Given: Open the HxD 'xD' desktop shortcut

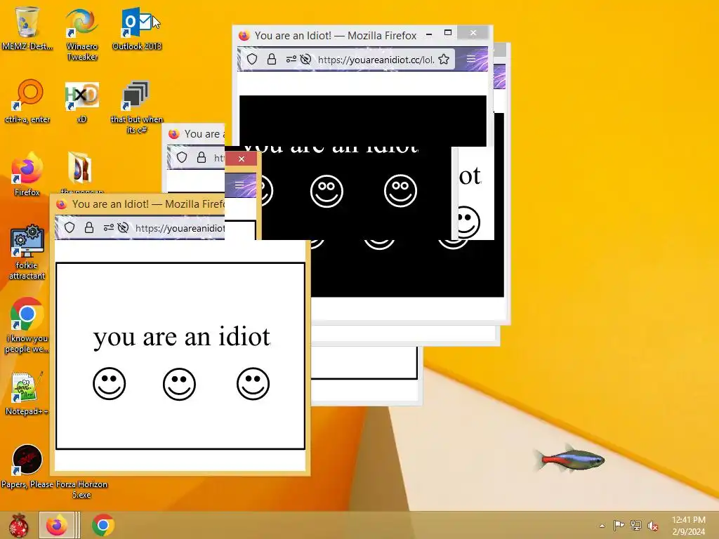Looking at the screenshot, I should pyautogui.click(x=81, y=101).
